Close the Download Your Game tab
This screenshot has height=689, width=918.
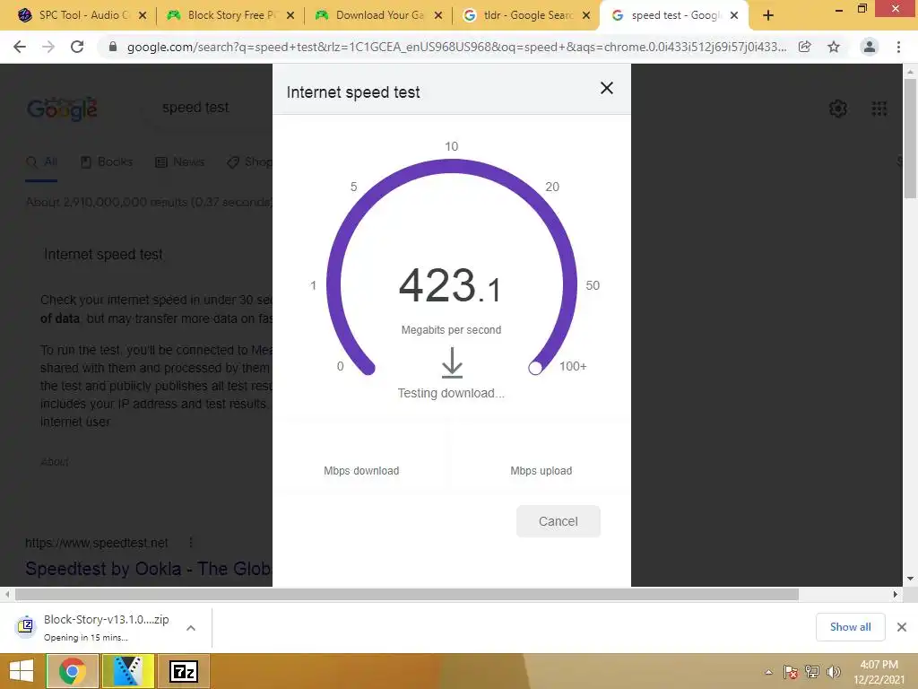pos(437,16)
